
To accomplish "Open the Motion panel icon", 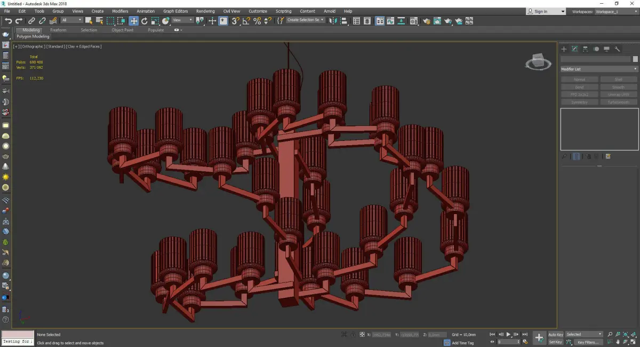I will pyautogui.click(x=596, y=49).
